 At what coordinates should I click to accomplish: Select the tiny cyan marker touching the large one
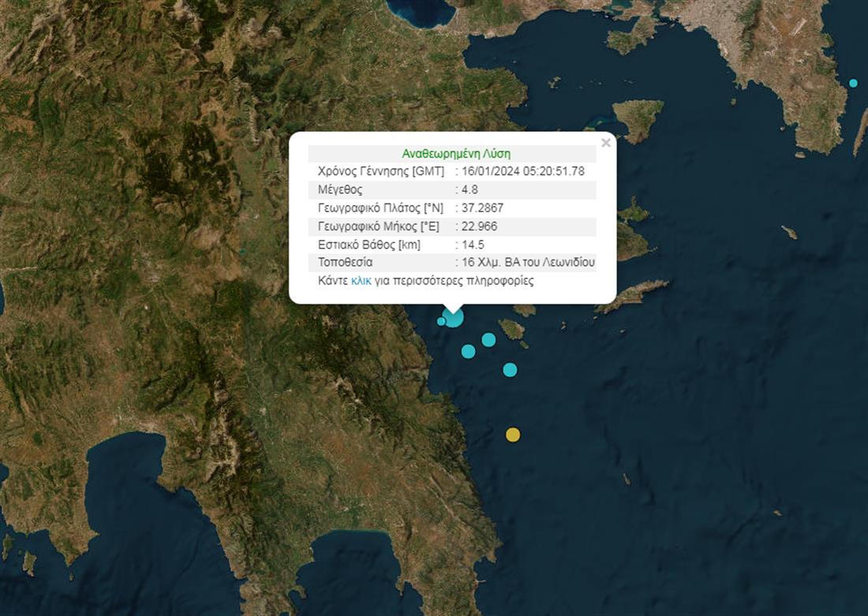(x=441, y=321)
